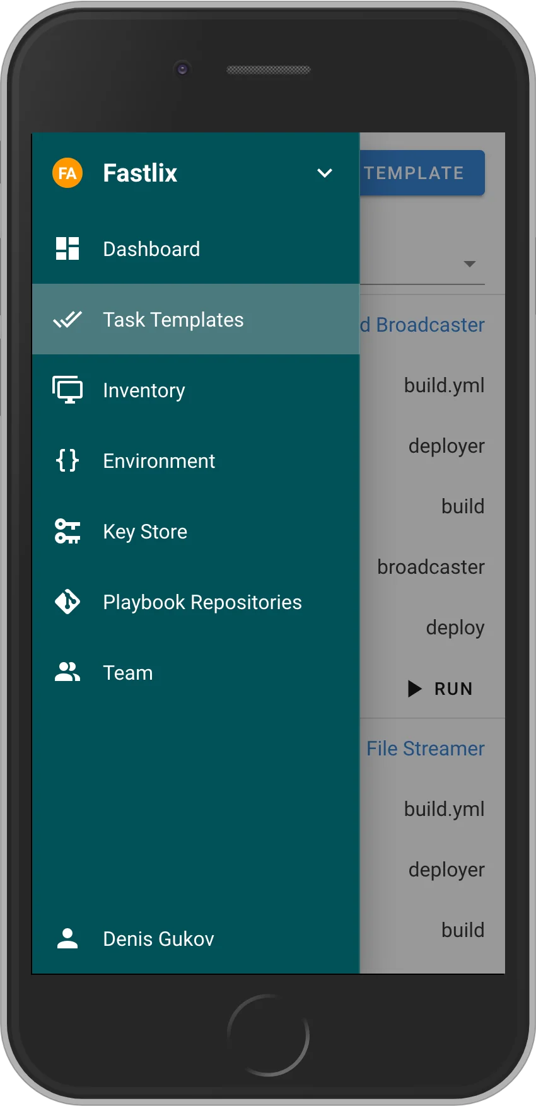Click the deploy environment text
The height and width of the screenshot is (1106, 536).
[x=455, y=628]
